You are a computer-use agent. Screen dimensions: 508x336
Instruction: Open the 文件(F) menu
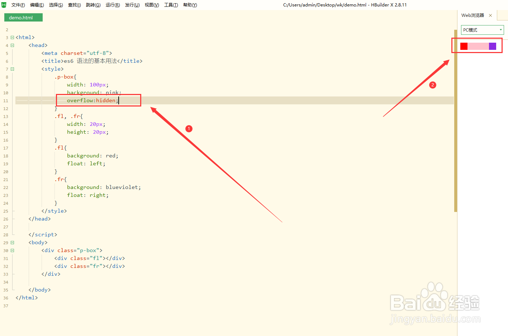tap(18, 5)
